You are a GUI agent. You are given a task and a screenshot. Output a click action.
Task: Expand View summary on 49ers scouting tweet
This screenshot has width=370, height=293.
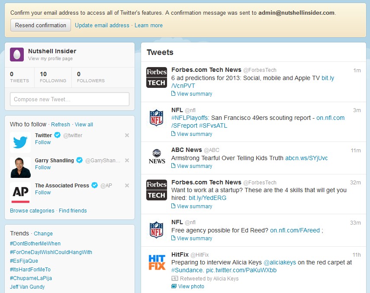click(x=192, y=134)
